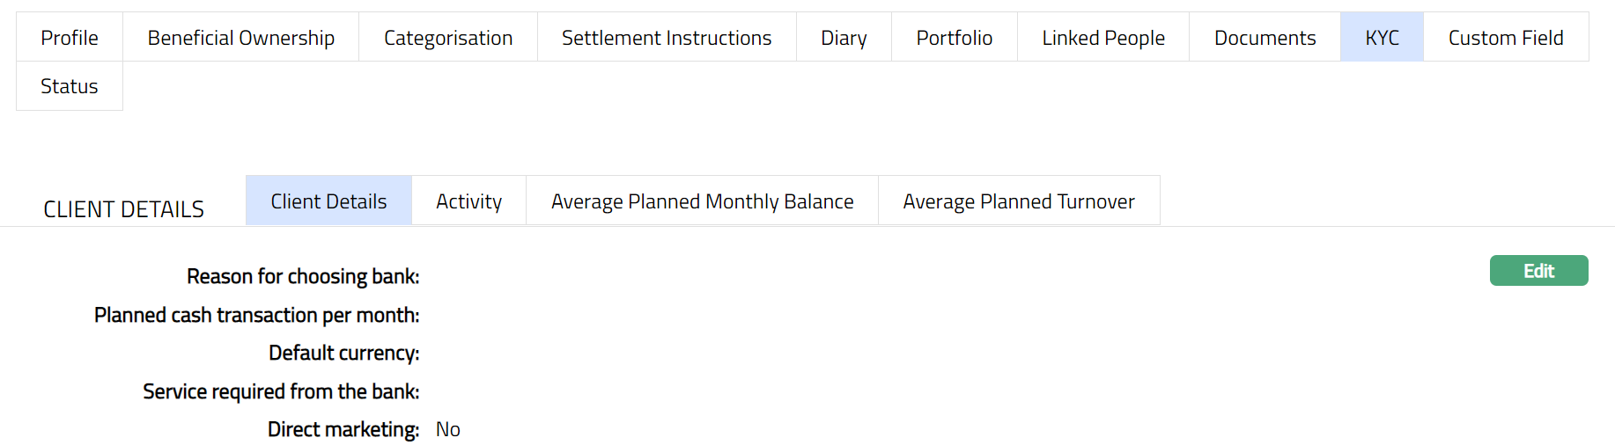The height and width of the screenshot is (445, 1615).
Task: Switch to the Activity sub-tab
Action: 468,201
